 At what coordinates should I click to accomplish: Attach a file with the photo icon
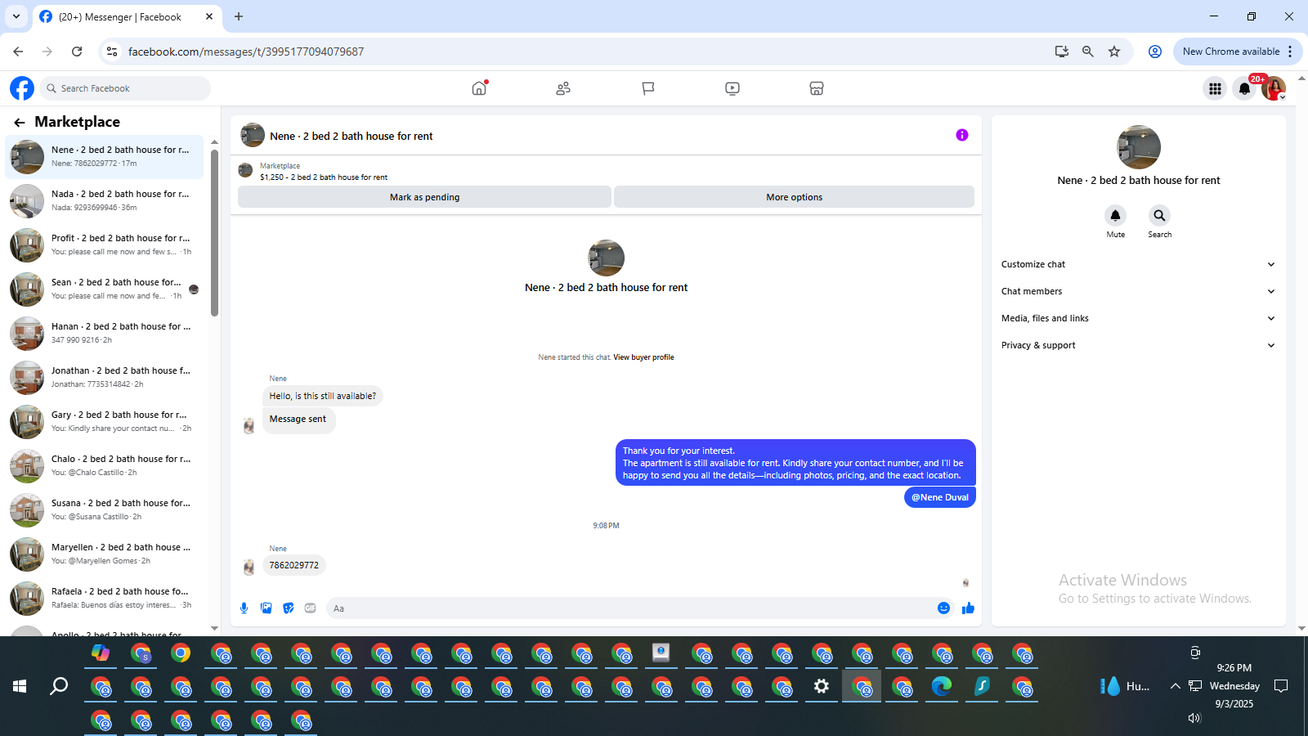pyautogui.click(x=266, y=608)
